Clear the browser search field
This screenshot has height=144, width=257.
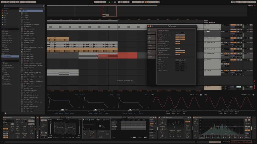[43, 5]
